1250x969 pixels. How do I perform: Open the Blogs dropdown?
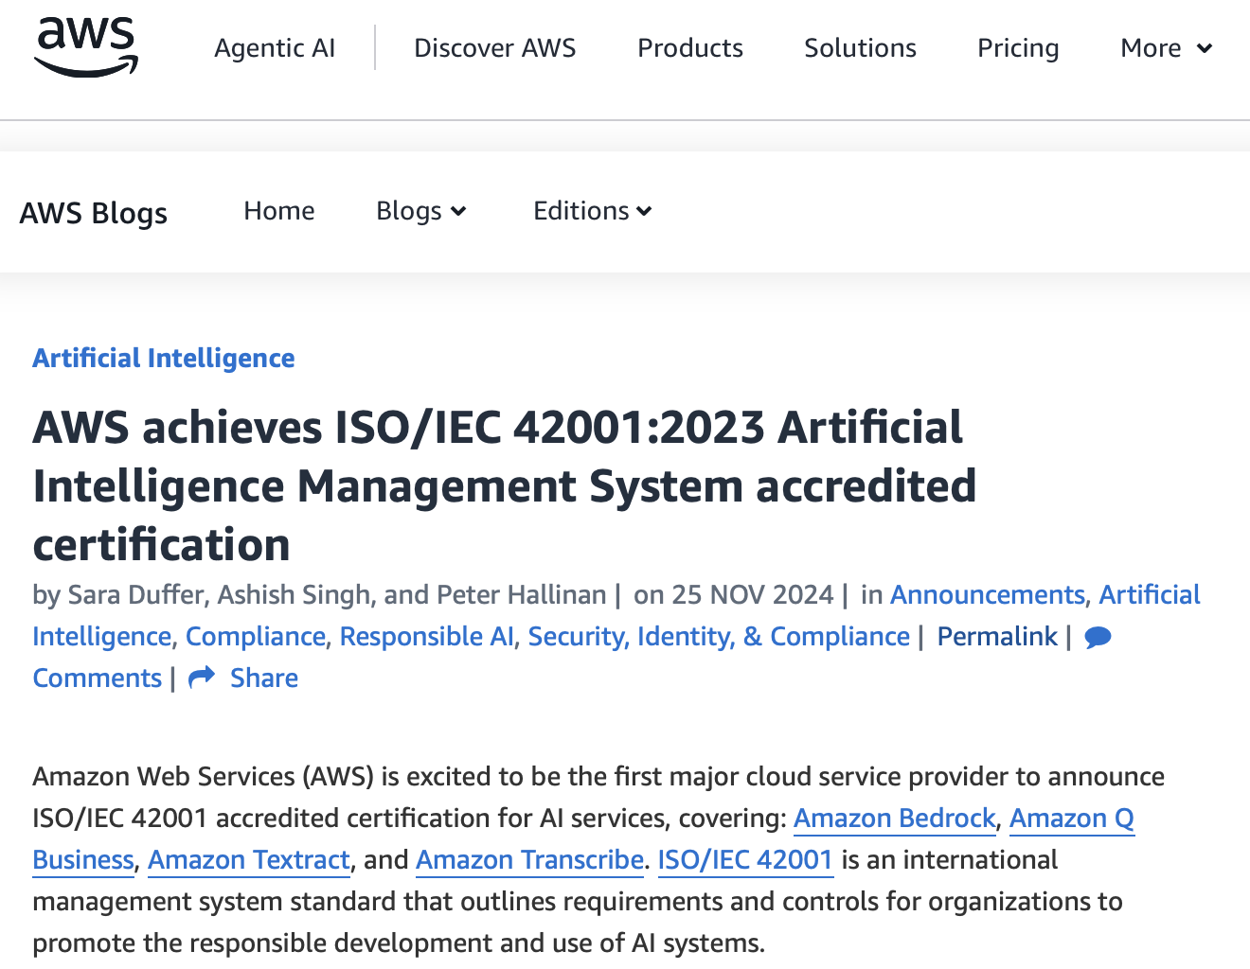coord(420,211)
